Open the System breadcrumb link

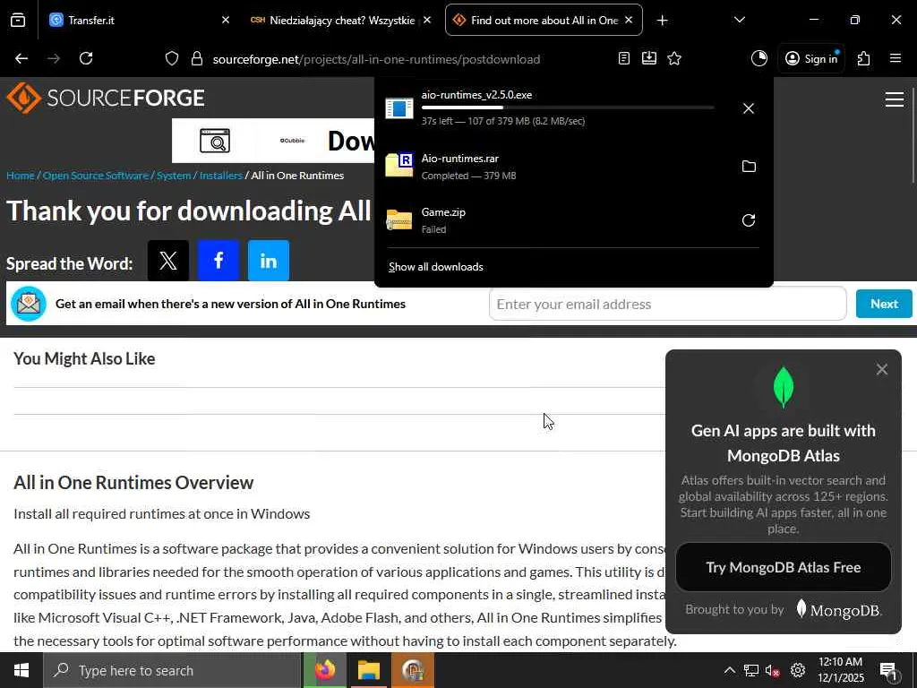[x=174, y=176]
